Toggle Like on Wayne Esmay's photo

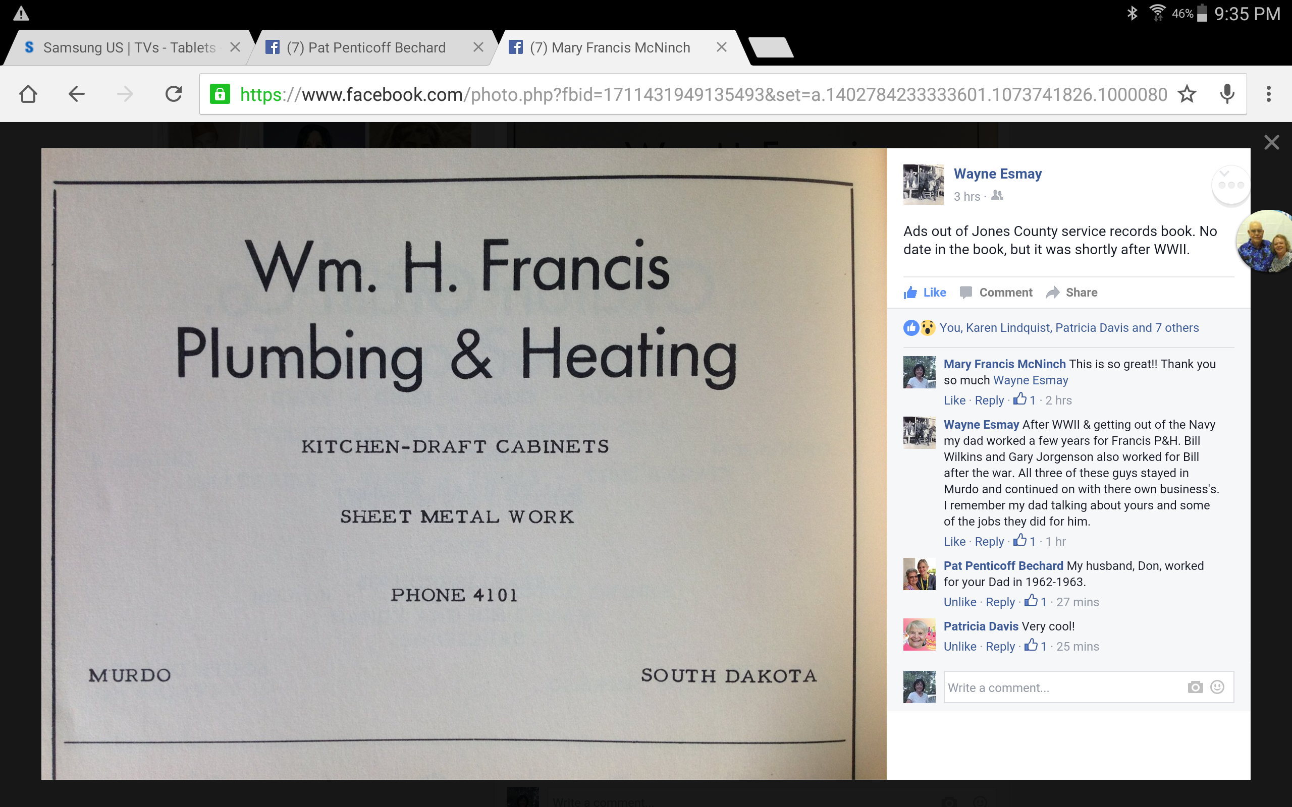[925, 293]
